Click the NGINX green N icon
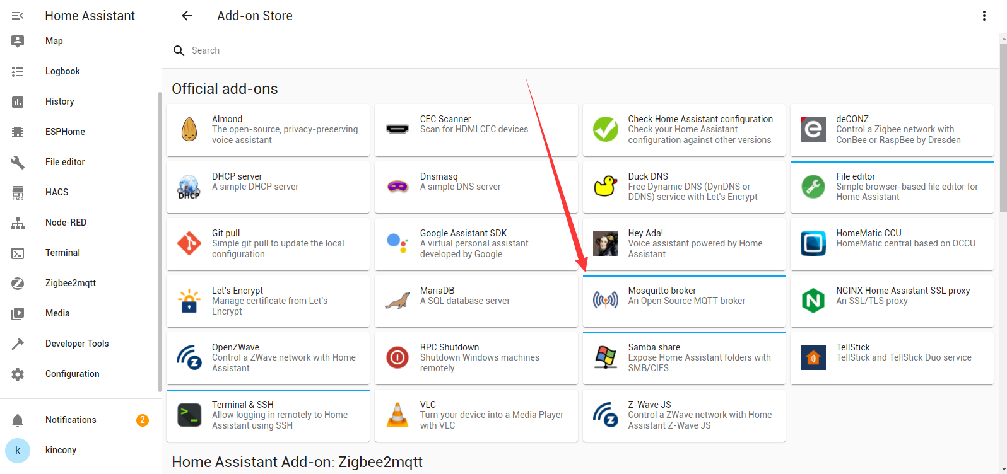 point(813,301)
